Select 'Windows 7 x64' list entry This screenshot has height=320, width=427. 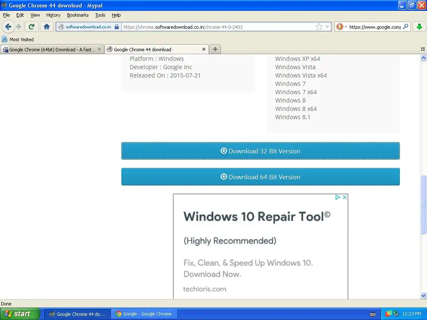click(x=296, y=92)
